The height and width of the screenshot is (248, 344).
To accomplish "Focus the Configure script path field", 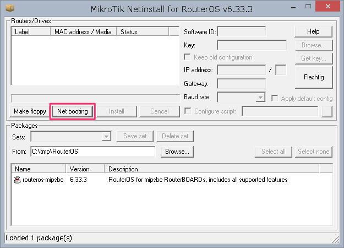I will [x=280, y=111].
